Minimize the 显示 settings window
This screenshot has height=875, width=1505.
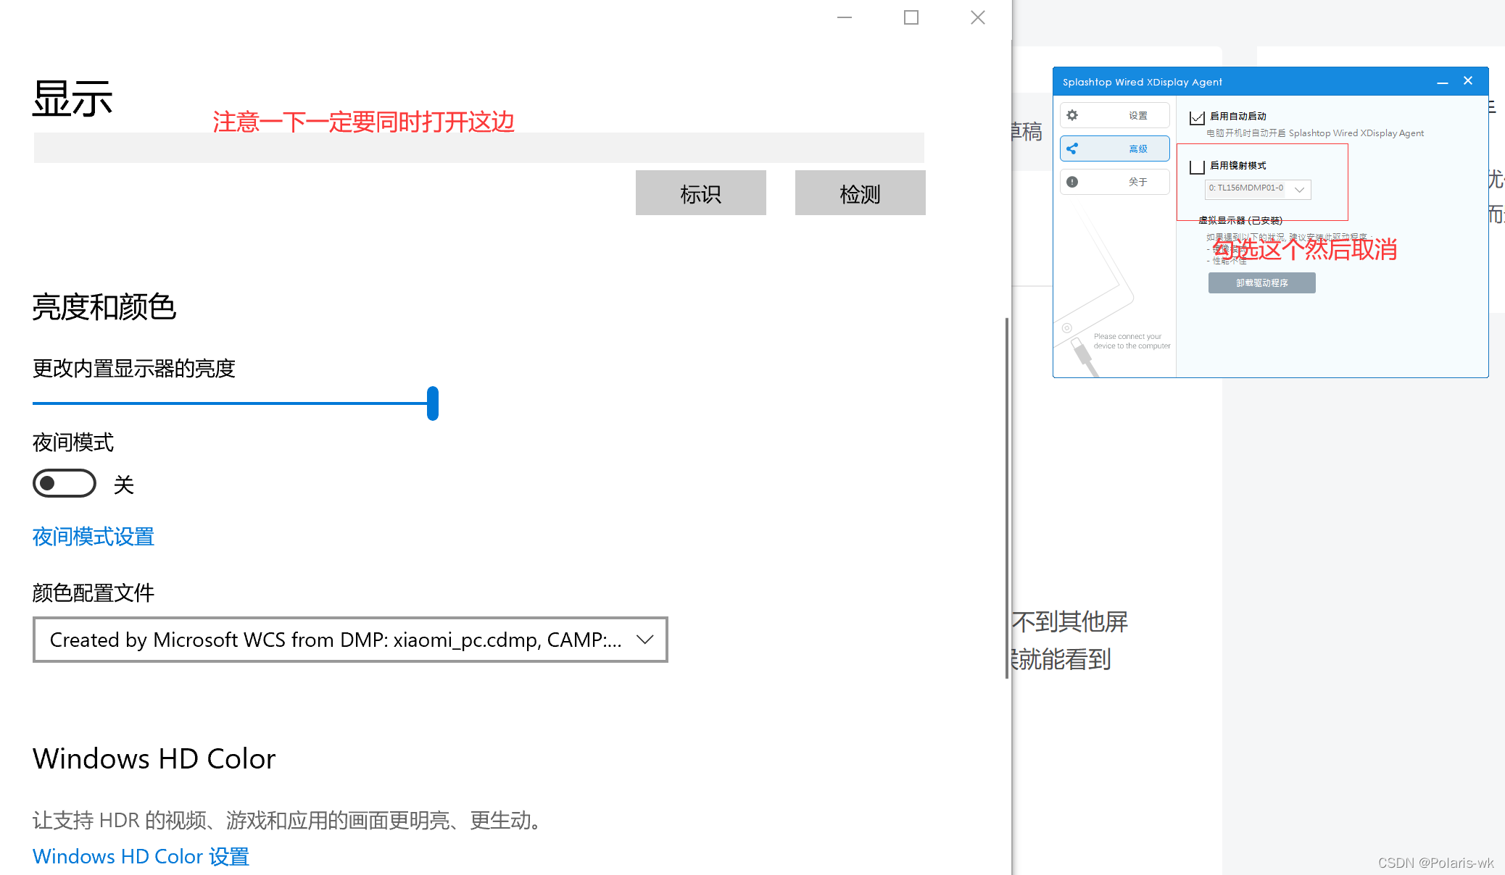pyautogui.click(x=845, y=17)
